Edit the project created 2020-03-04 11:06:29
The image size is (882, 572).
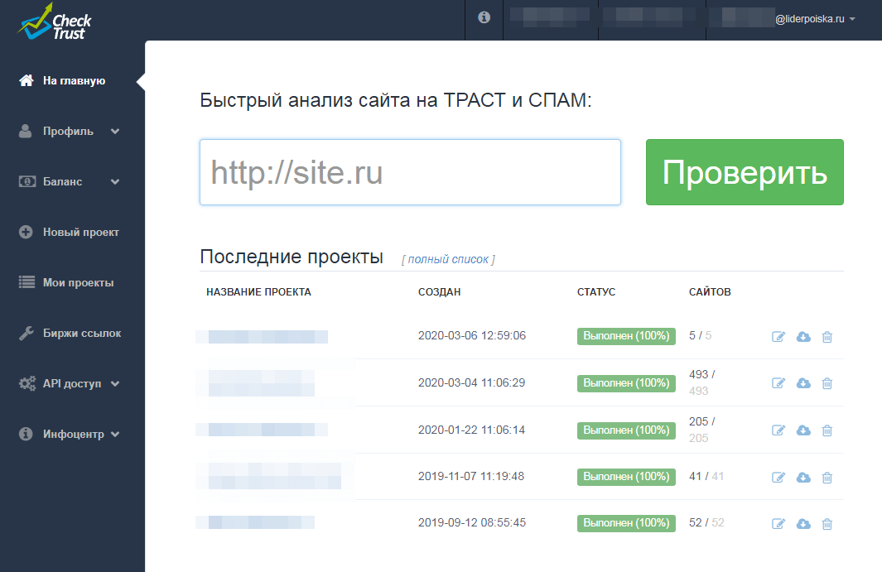[x=778, y=383]
